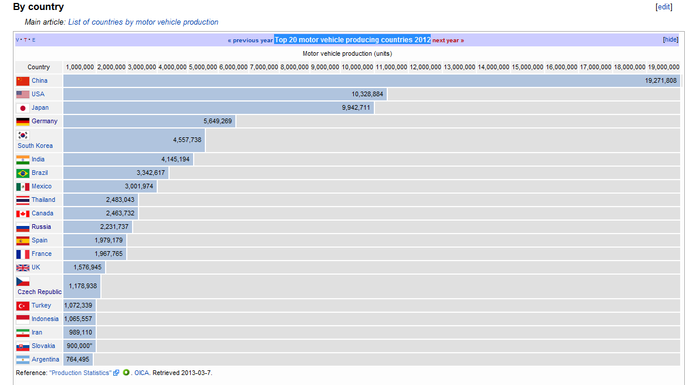Open the Indonesia country link
The image size is (686, 385).
45,319
